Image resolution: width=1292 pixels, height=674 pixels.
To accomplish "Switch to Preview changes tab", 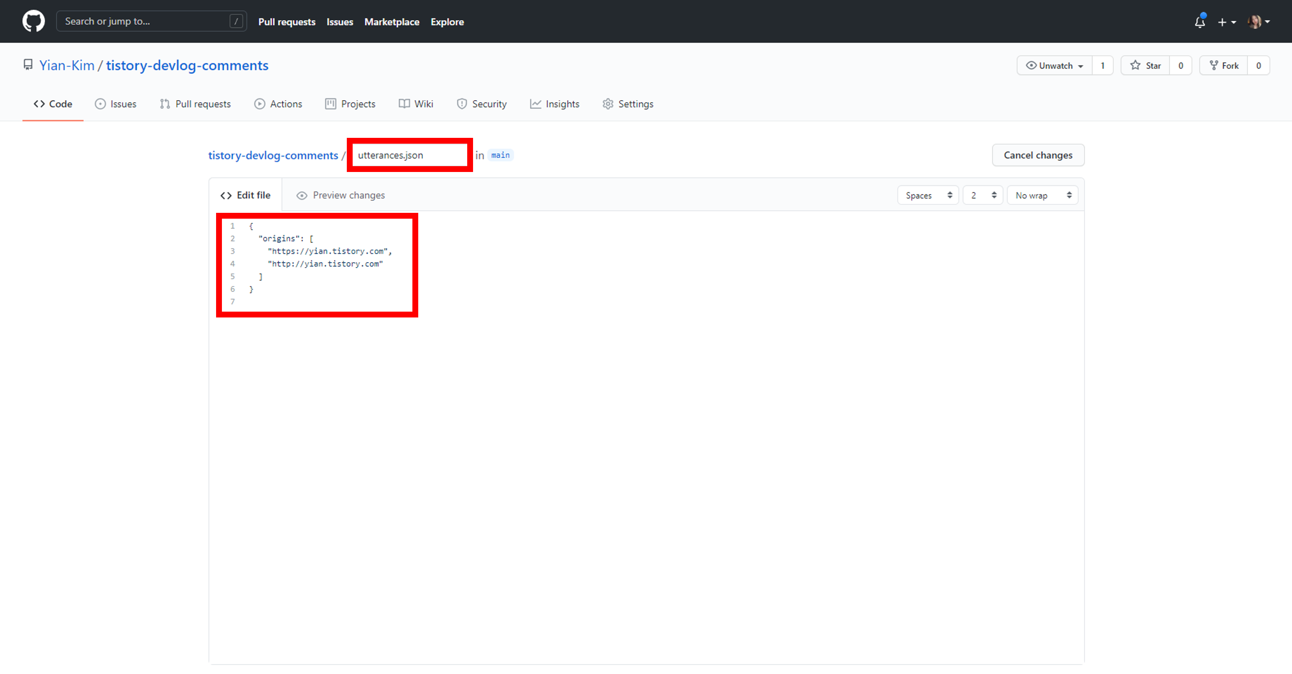I will [x=341, y=196].
